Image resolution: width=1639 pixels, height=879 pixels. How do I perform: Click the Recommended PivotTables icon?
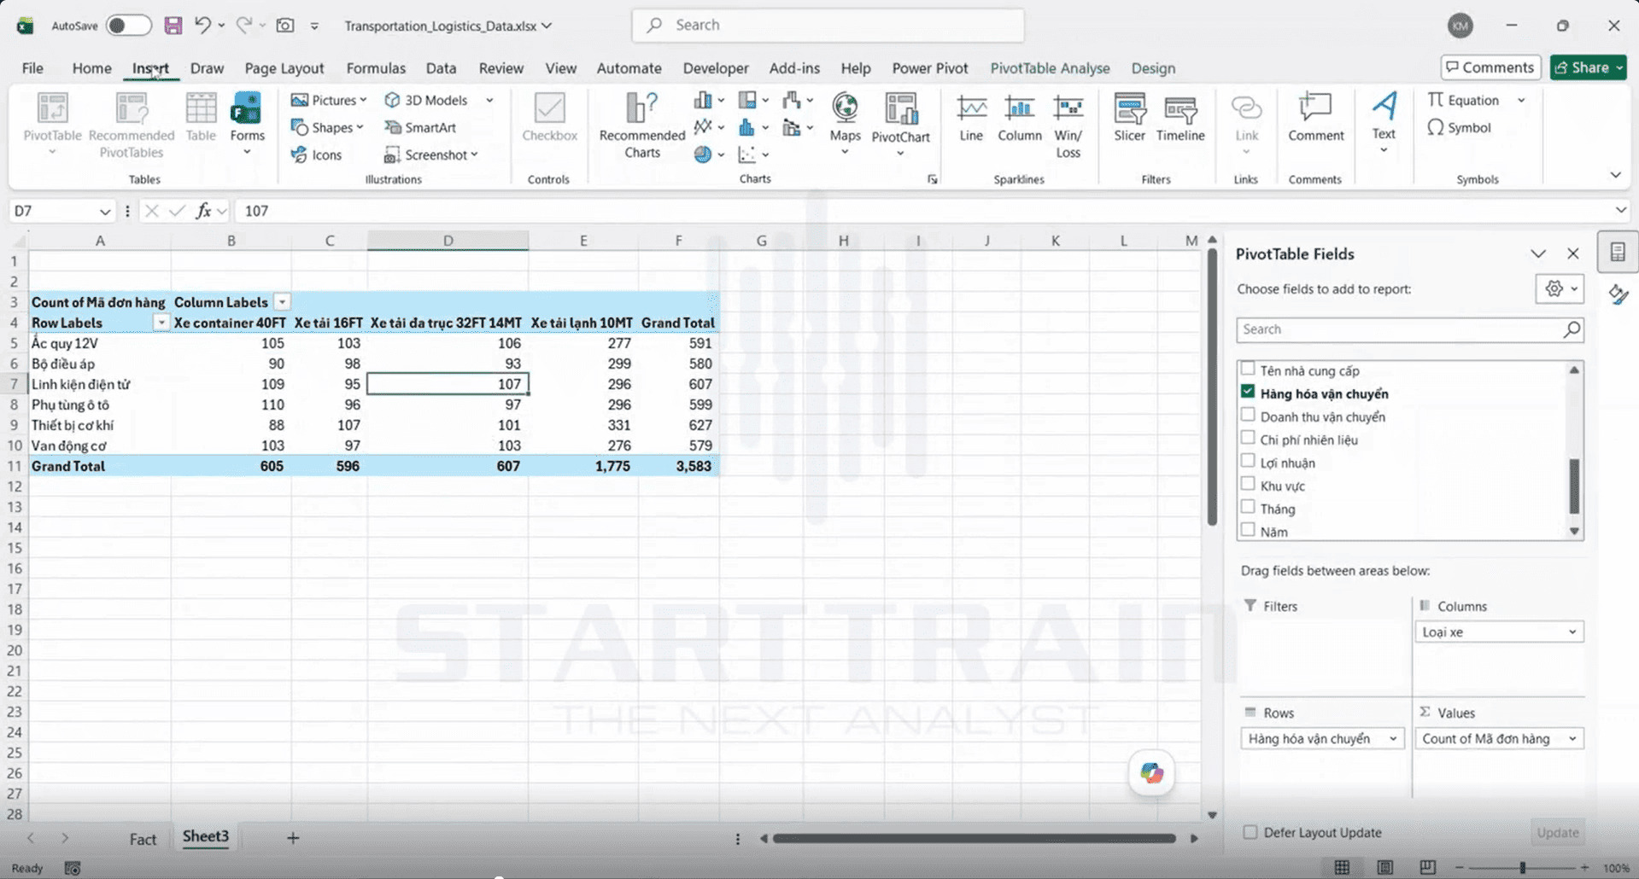tap(132, 125)
